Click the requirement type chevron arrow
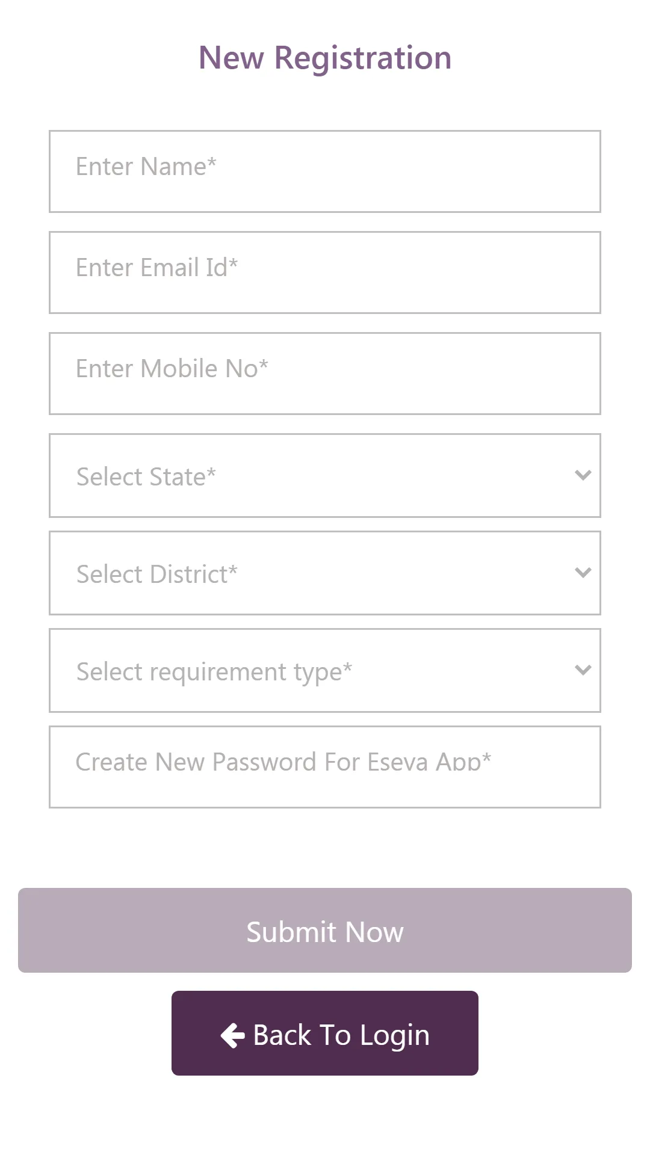 coord(583,670)
